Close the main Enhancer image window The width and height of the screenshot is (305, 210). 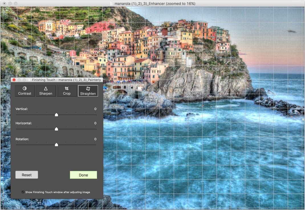point(4,3)
